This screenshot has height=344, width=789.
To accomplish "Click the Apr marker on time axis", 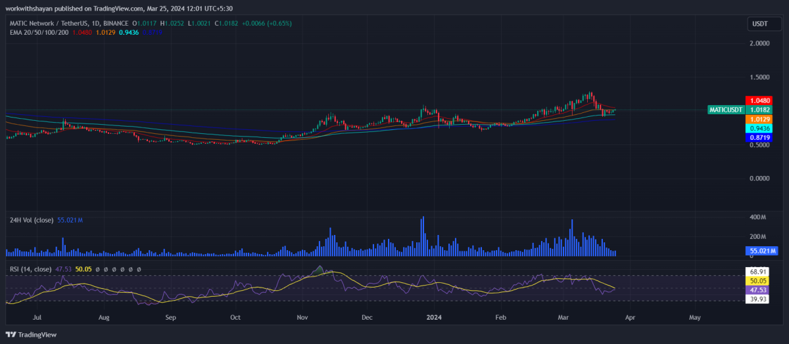I will tap(630, 317).
